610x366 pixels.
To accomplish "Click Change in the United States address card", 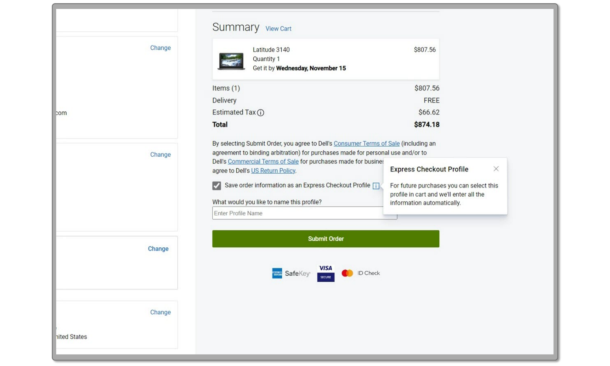I will 160,312.
